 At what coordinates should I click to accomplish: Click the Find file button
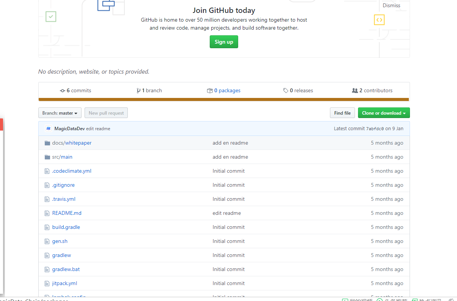click(342, 113)
